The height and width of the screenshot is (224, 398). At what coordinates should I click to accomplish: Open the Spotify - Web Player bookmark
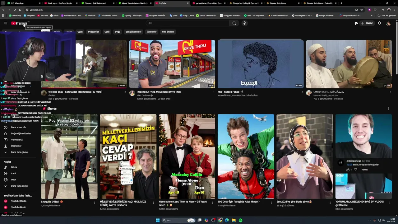click(x=132, y=15)
